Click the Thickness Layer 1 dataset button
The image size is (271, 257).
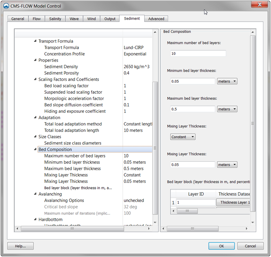[x=233, y=202]
